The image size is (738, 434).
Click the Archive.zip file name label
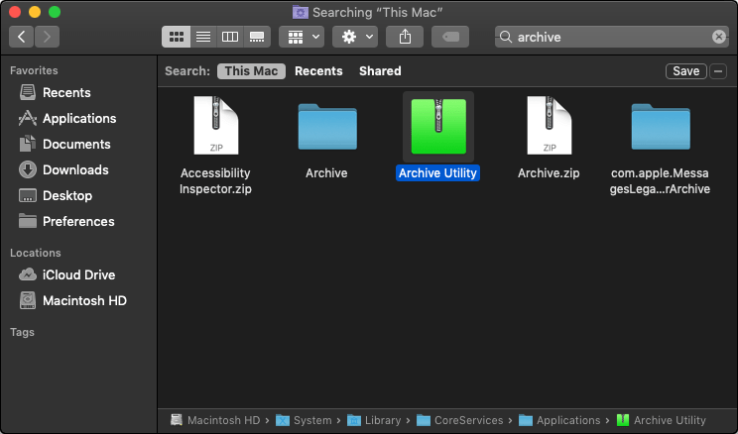point(549,173)
